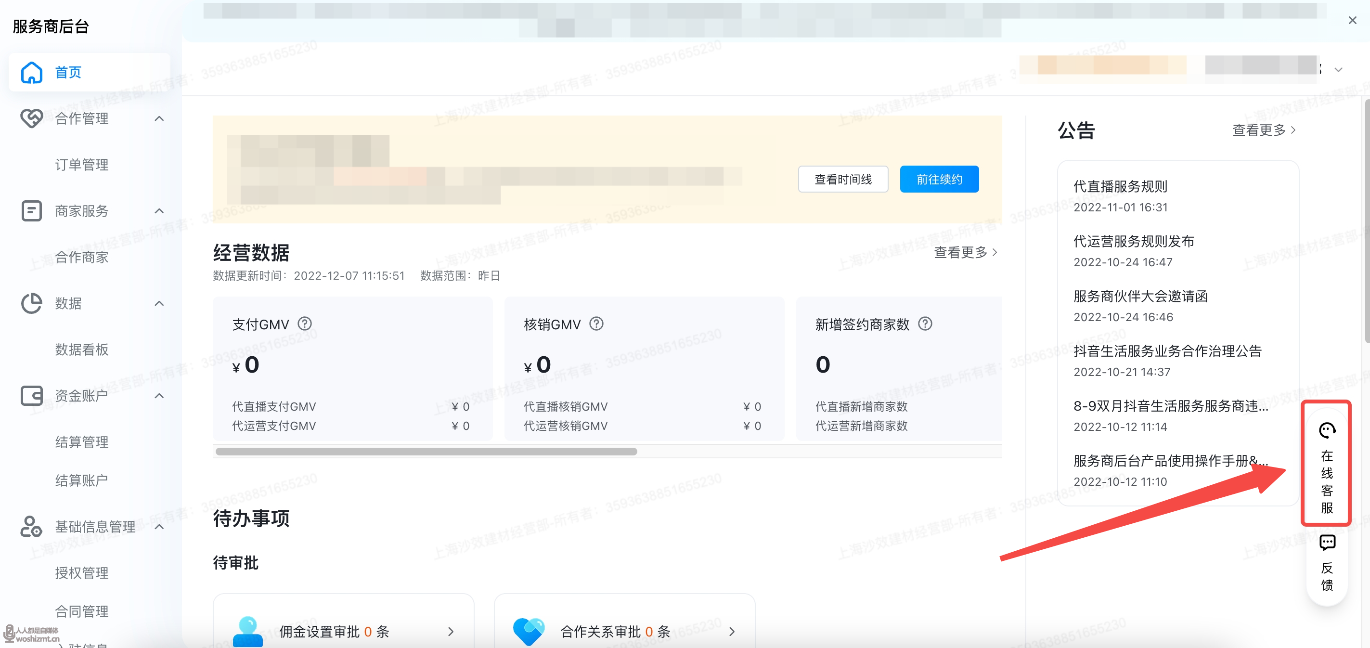Expand the account dropdown arrow
The width and height of the screenshot is (1370, 648).
pos(1339,70)
